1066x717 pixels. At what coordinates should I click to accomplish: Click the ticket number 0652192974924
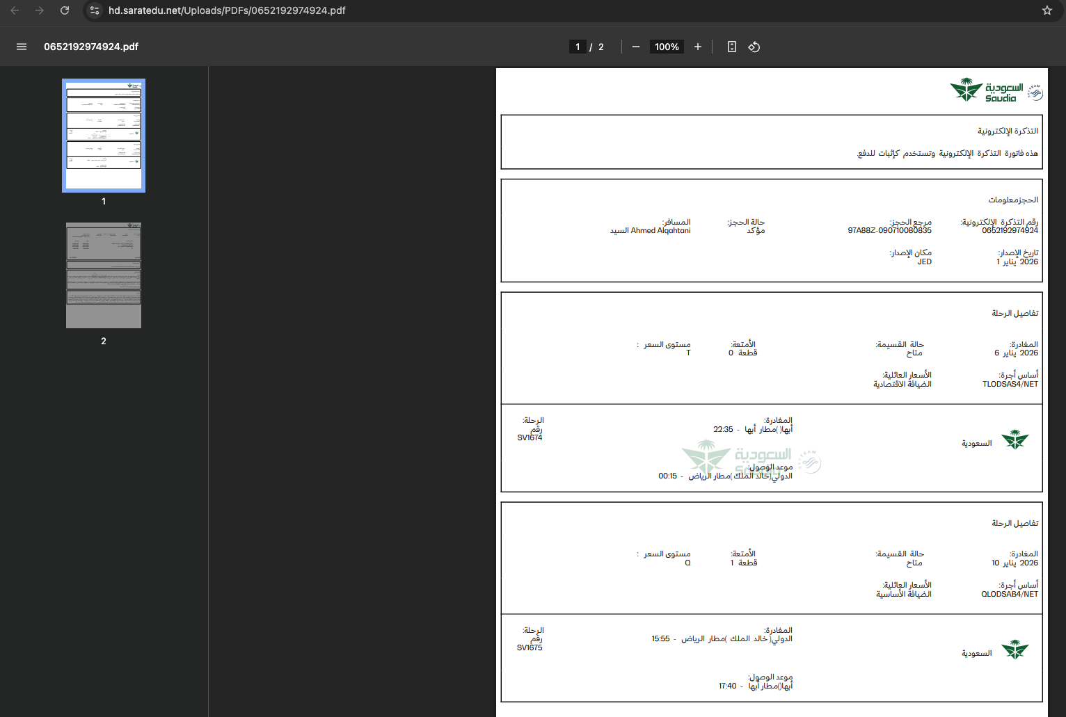(x=1010, y=231)
